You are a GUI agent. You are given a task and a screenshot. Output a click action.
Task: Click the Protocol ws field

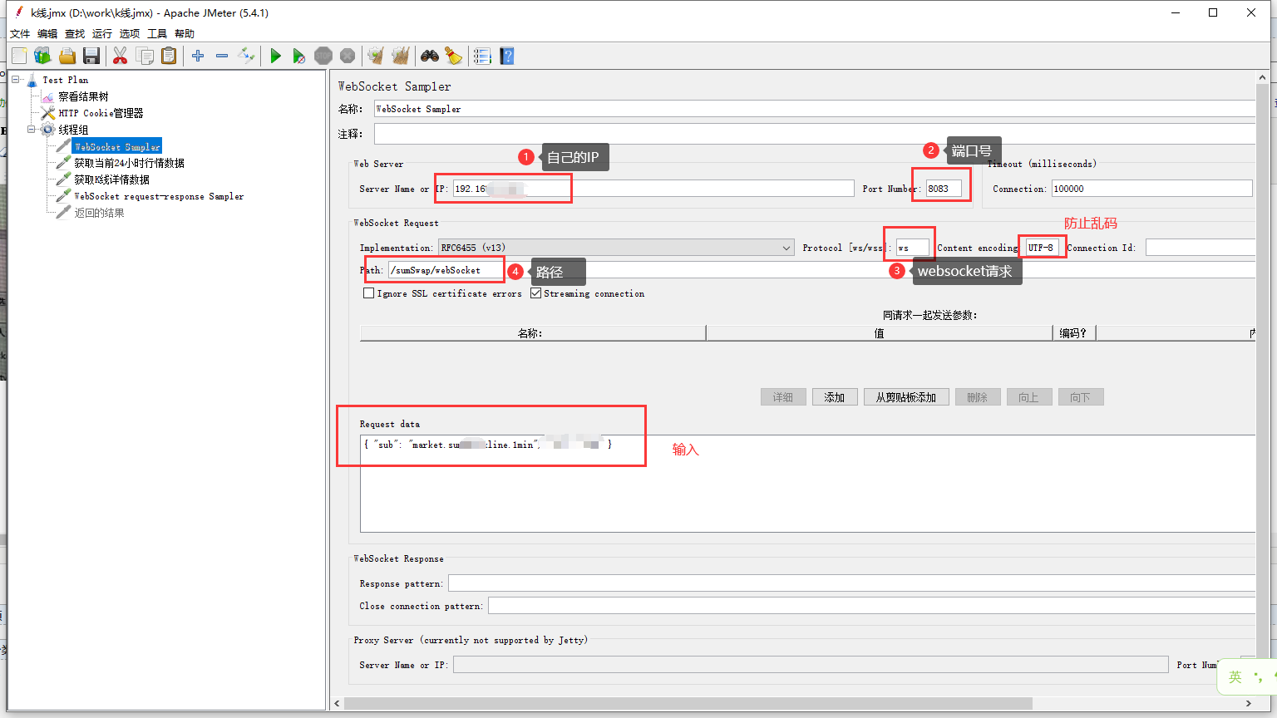[912, 248]
